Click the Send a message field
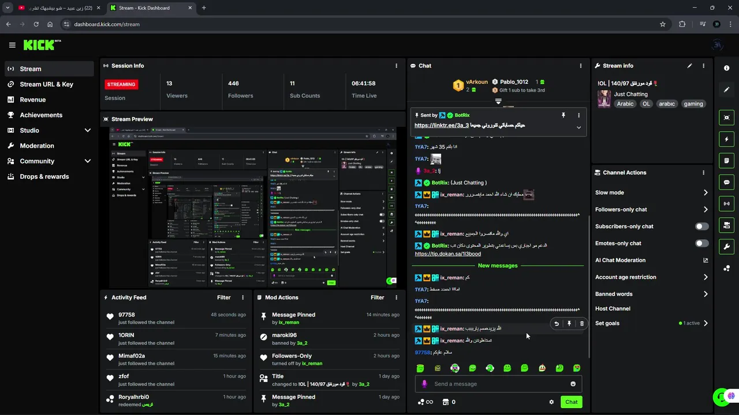The width and height of the screenshot is (739, 415). point(498,384)
